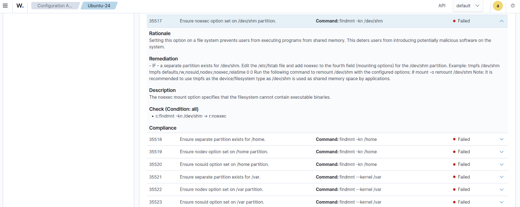Screen dimensions: 520x207
Task: Click ID cell 35521
Action: 155,177
